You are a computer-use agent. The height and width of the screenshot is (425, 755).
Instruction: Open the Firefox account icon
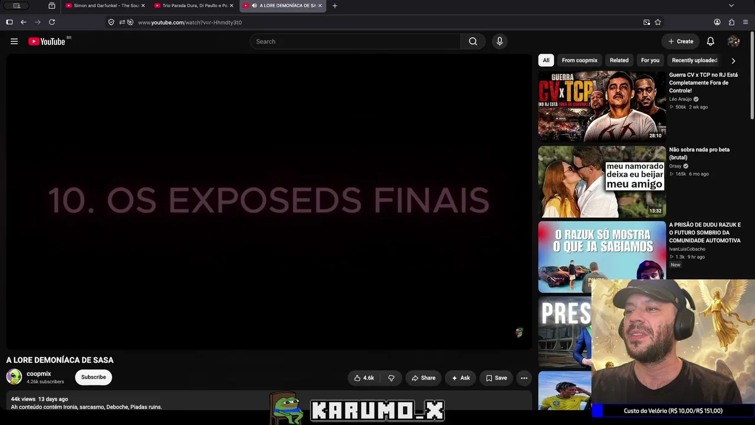point(717,22)
